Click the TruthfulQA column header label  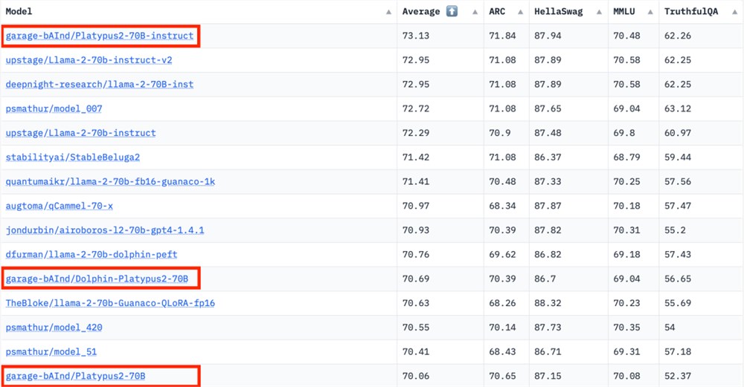[x=691, y=11]
